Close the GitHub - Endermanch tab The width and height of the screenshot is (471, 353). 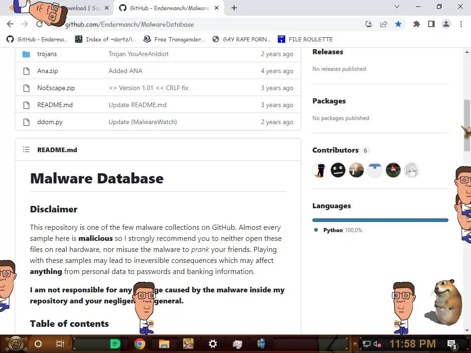tap(217, 8)
